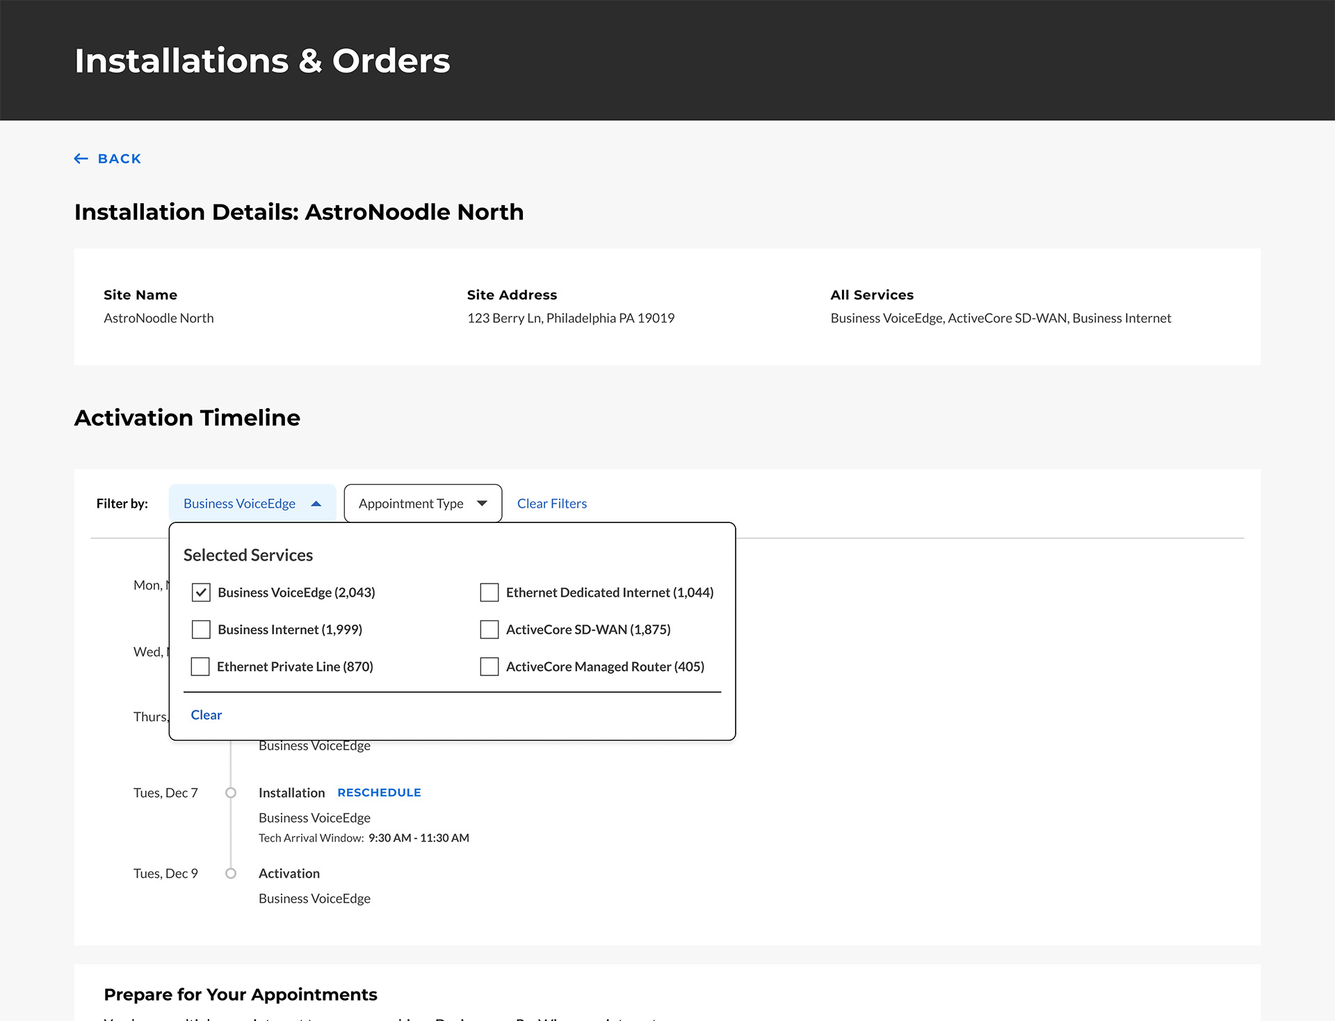This screenshot has height=1021, width=1335.
Task: Click the Installations & Orders page title
Action: 263,61
